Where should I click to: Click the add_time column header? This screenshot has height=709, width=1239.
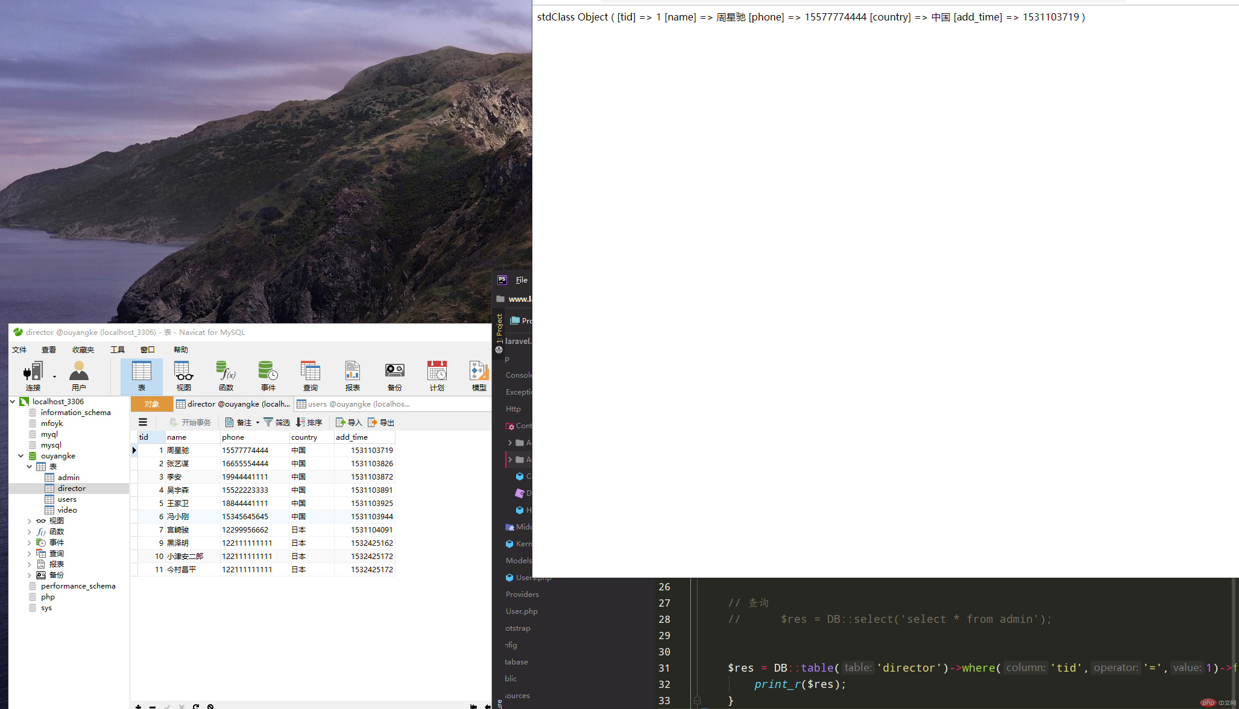point(365,437)
